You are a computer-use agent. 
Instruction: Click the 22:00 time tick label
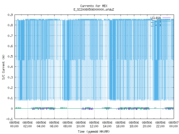160,126
